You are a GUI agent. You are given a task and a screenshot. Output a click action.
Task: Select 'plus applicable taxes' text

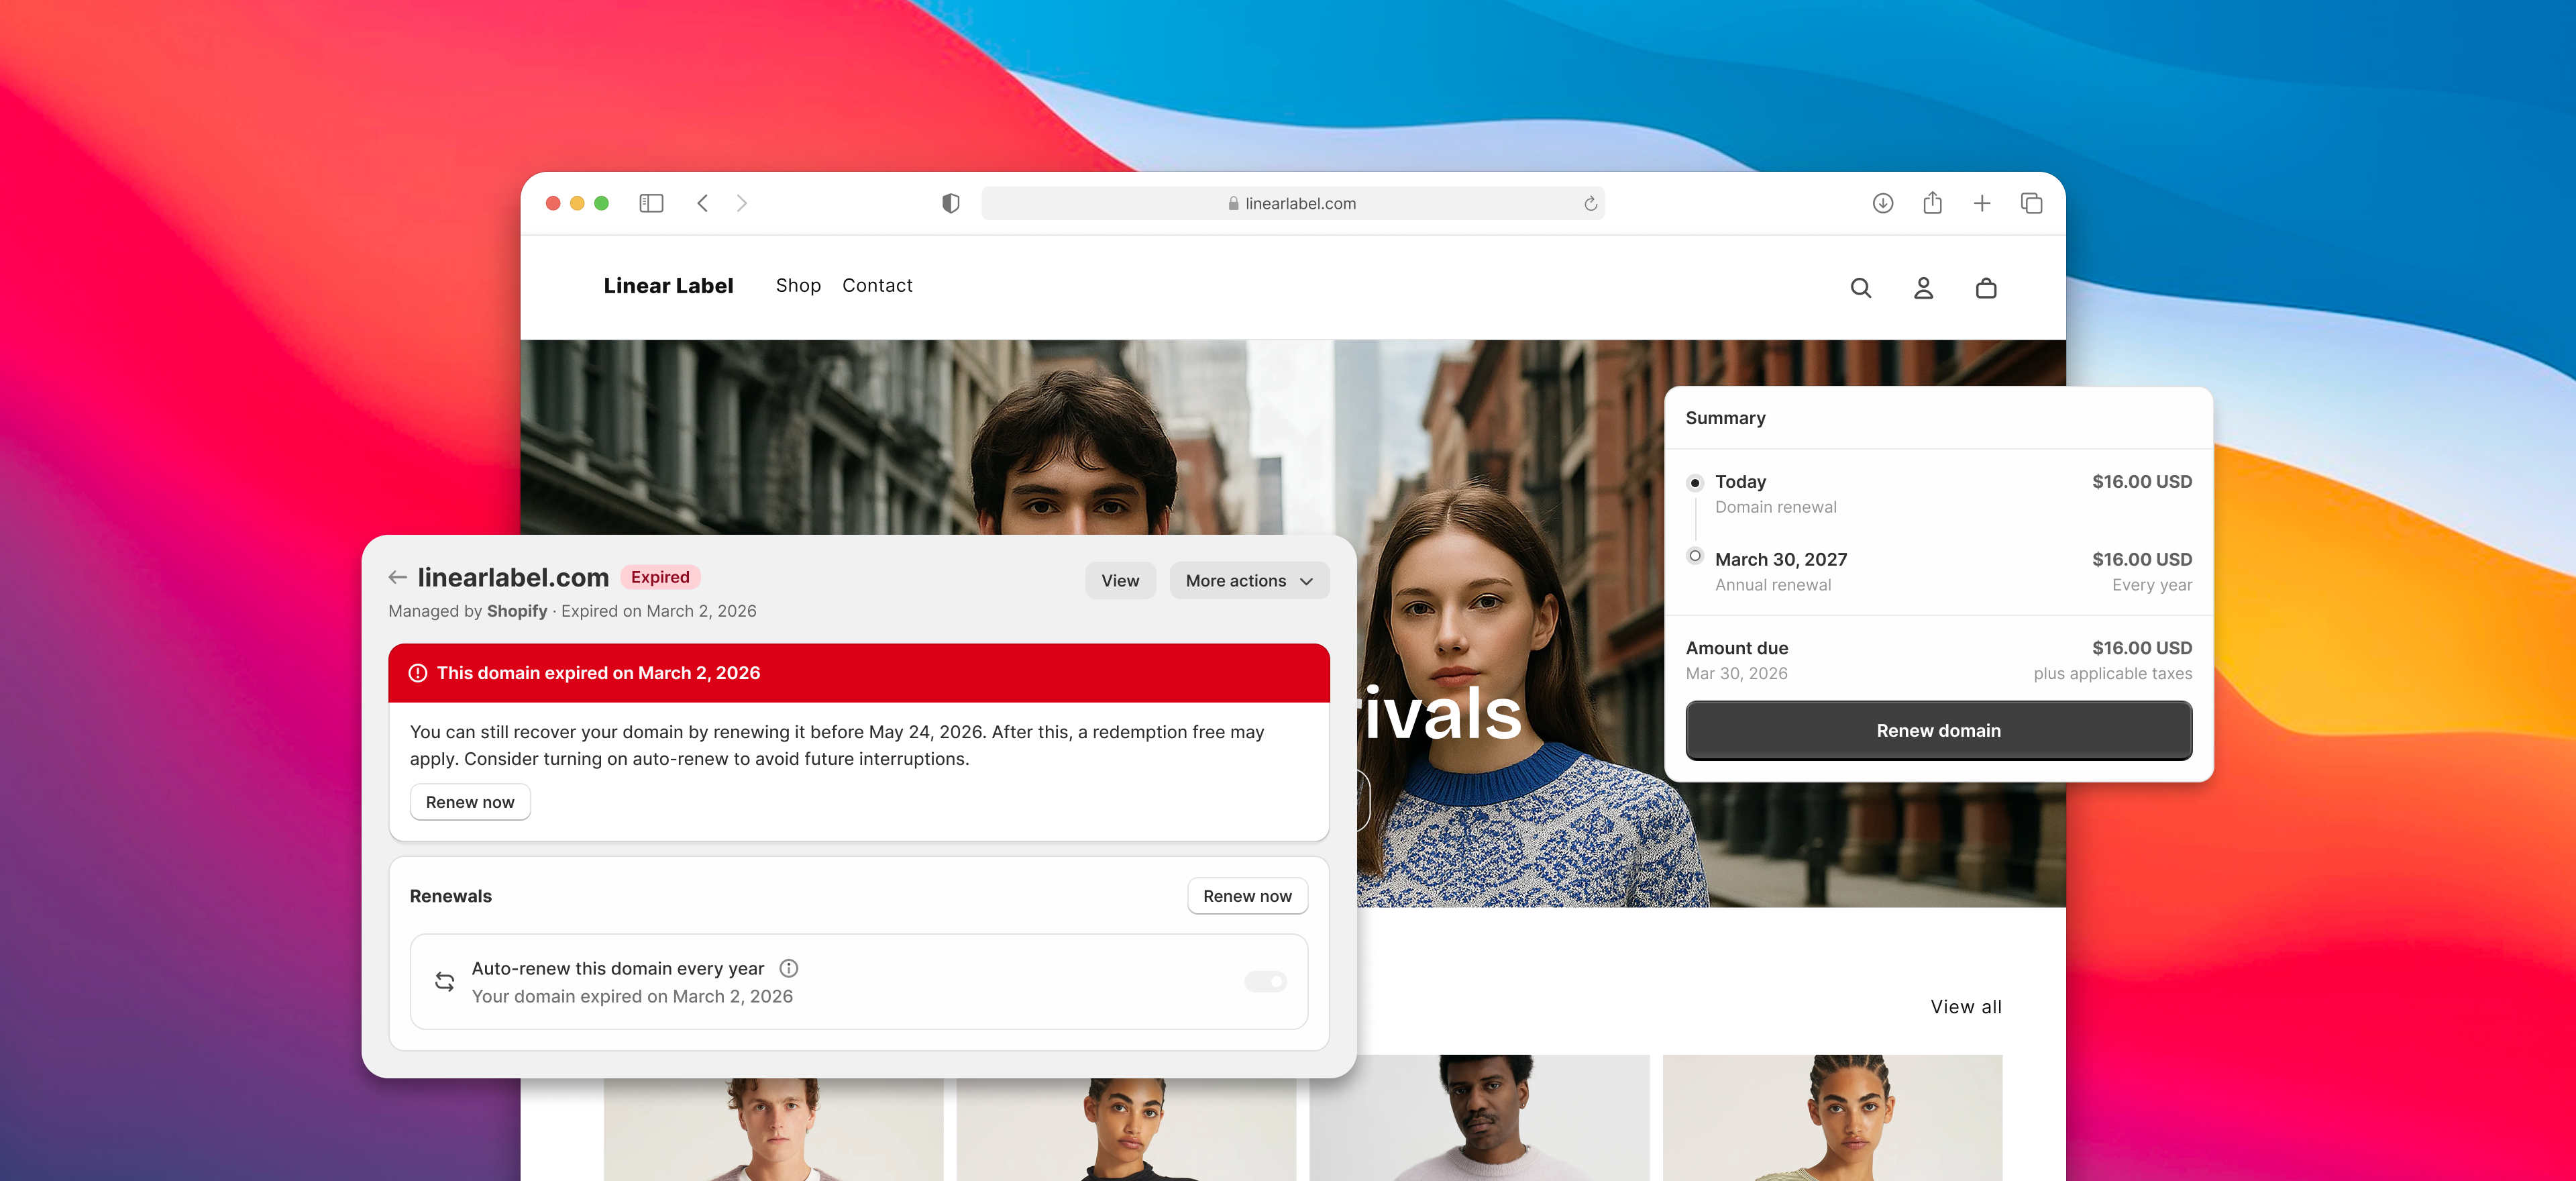[2113, 674]
